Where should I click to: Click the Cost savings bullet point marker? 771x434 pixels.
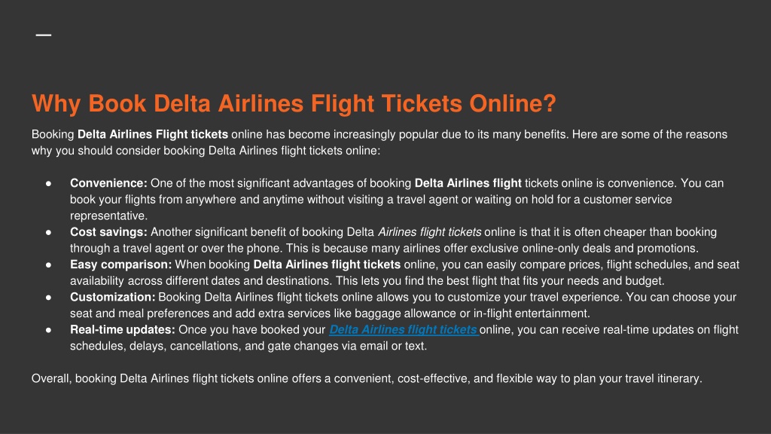(x=49, y=232)
